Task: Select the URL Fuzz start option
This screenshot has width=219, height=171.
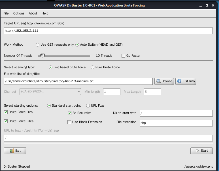Action: [x=88, y=105]
